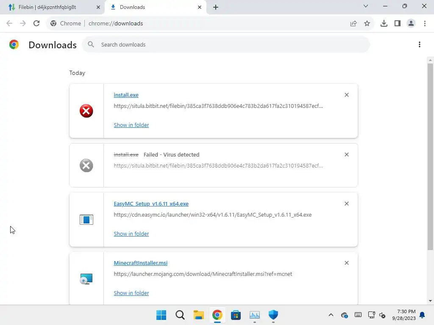Click the search magnifier icon
Image resolution: width=434 pixels, height=325 pixels.
coord(91,44)
